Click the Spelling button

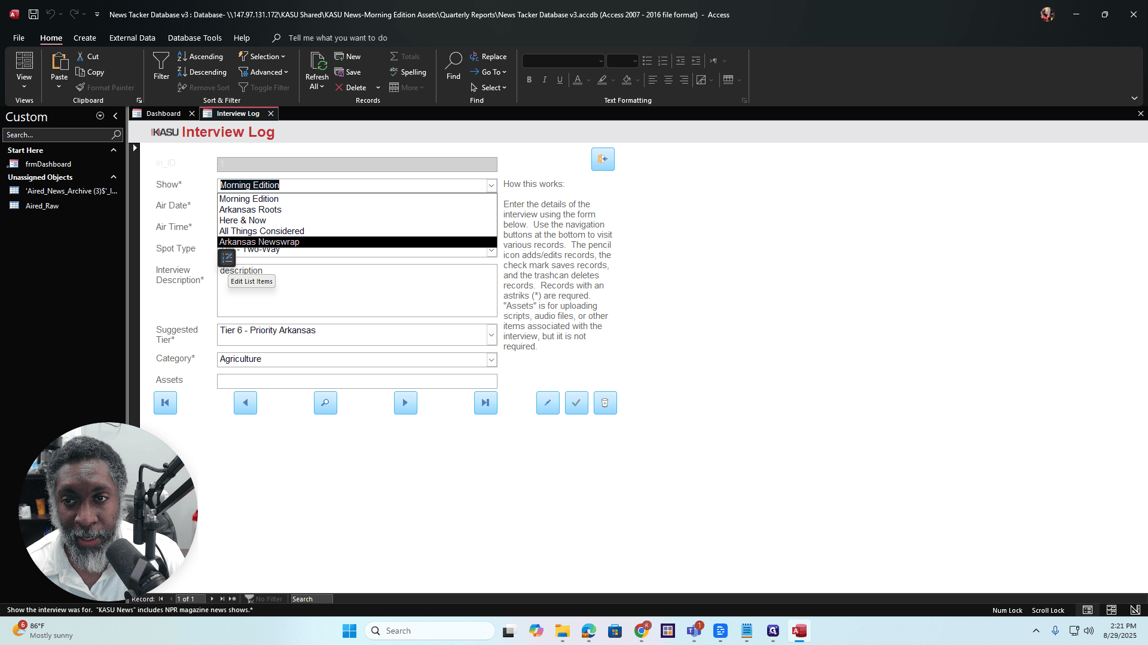click(408, 72)
